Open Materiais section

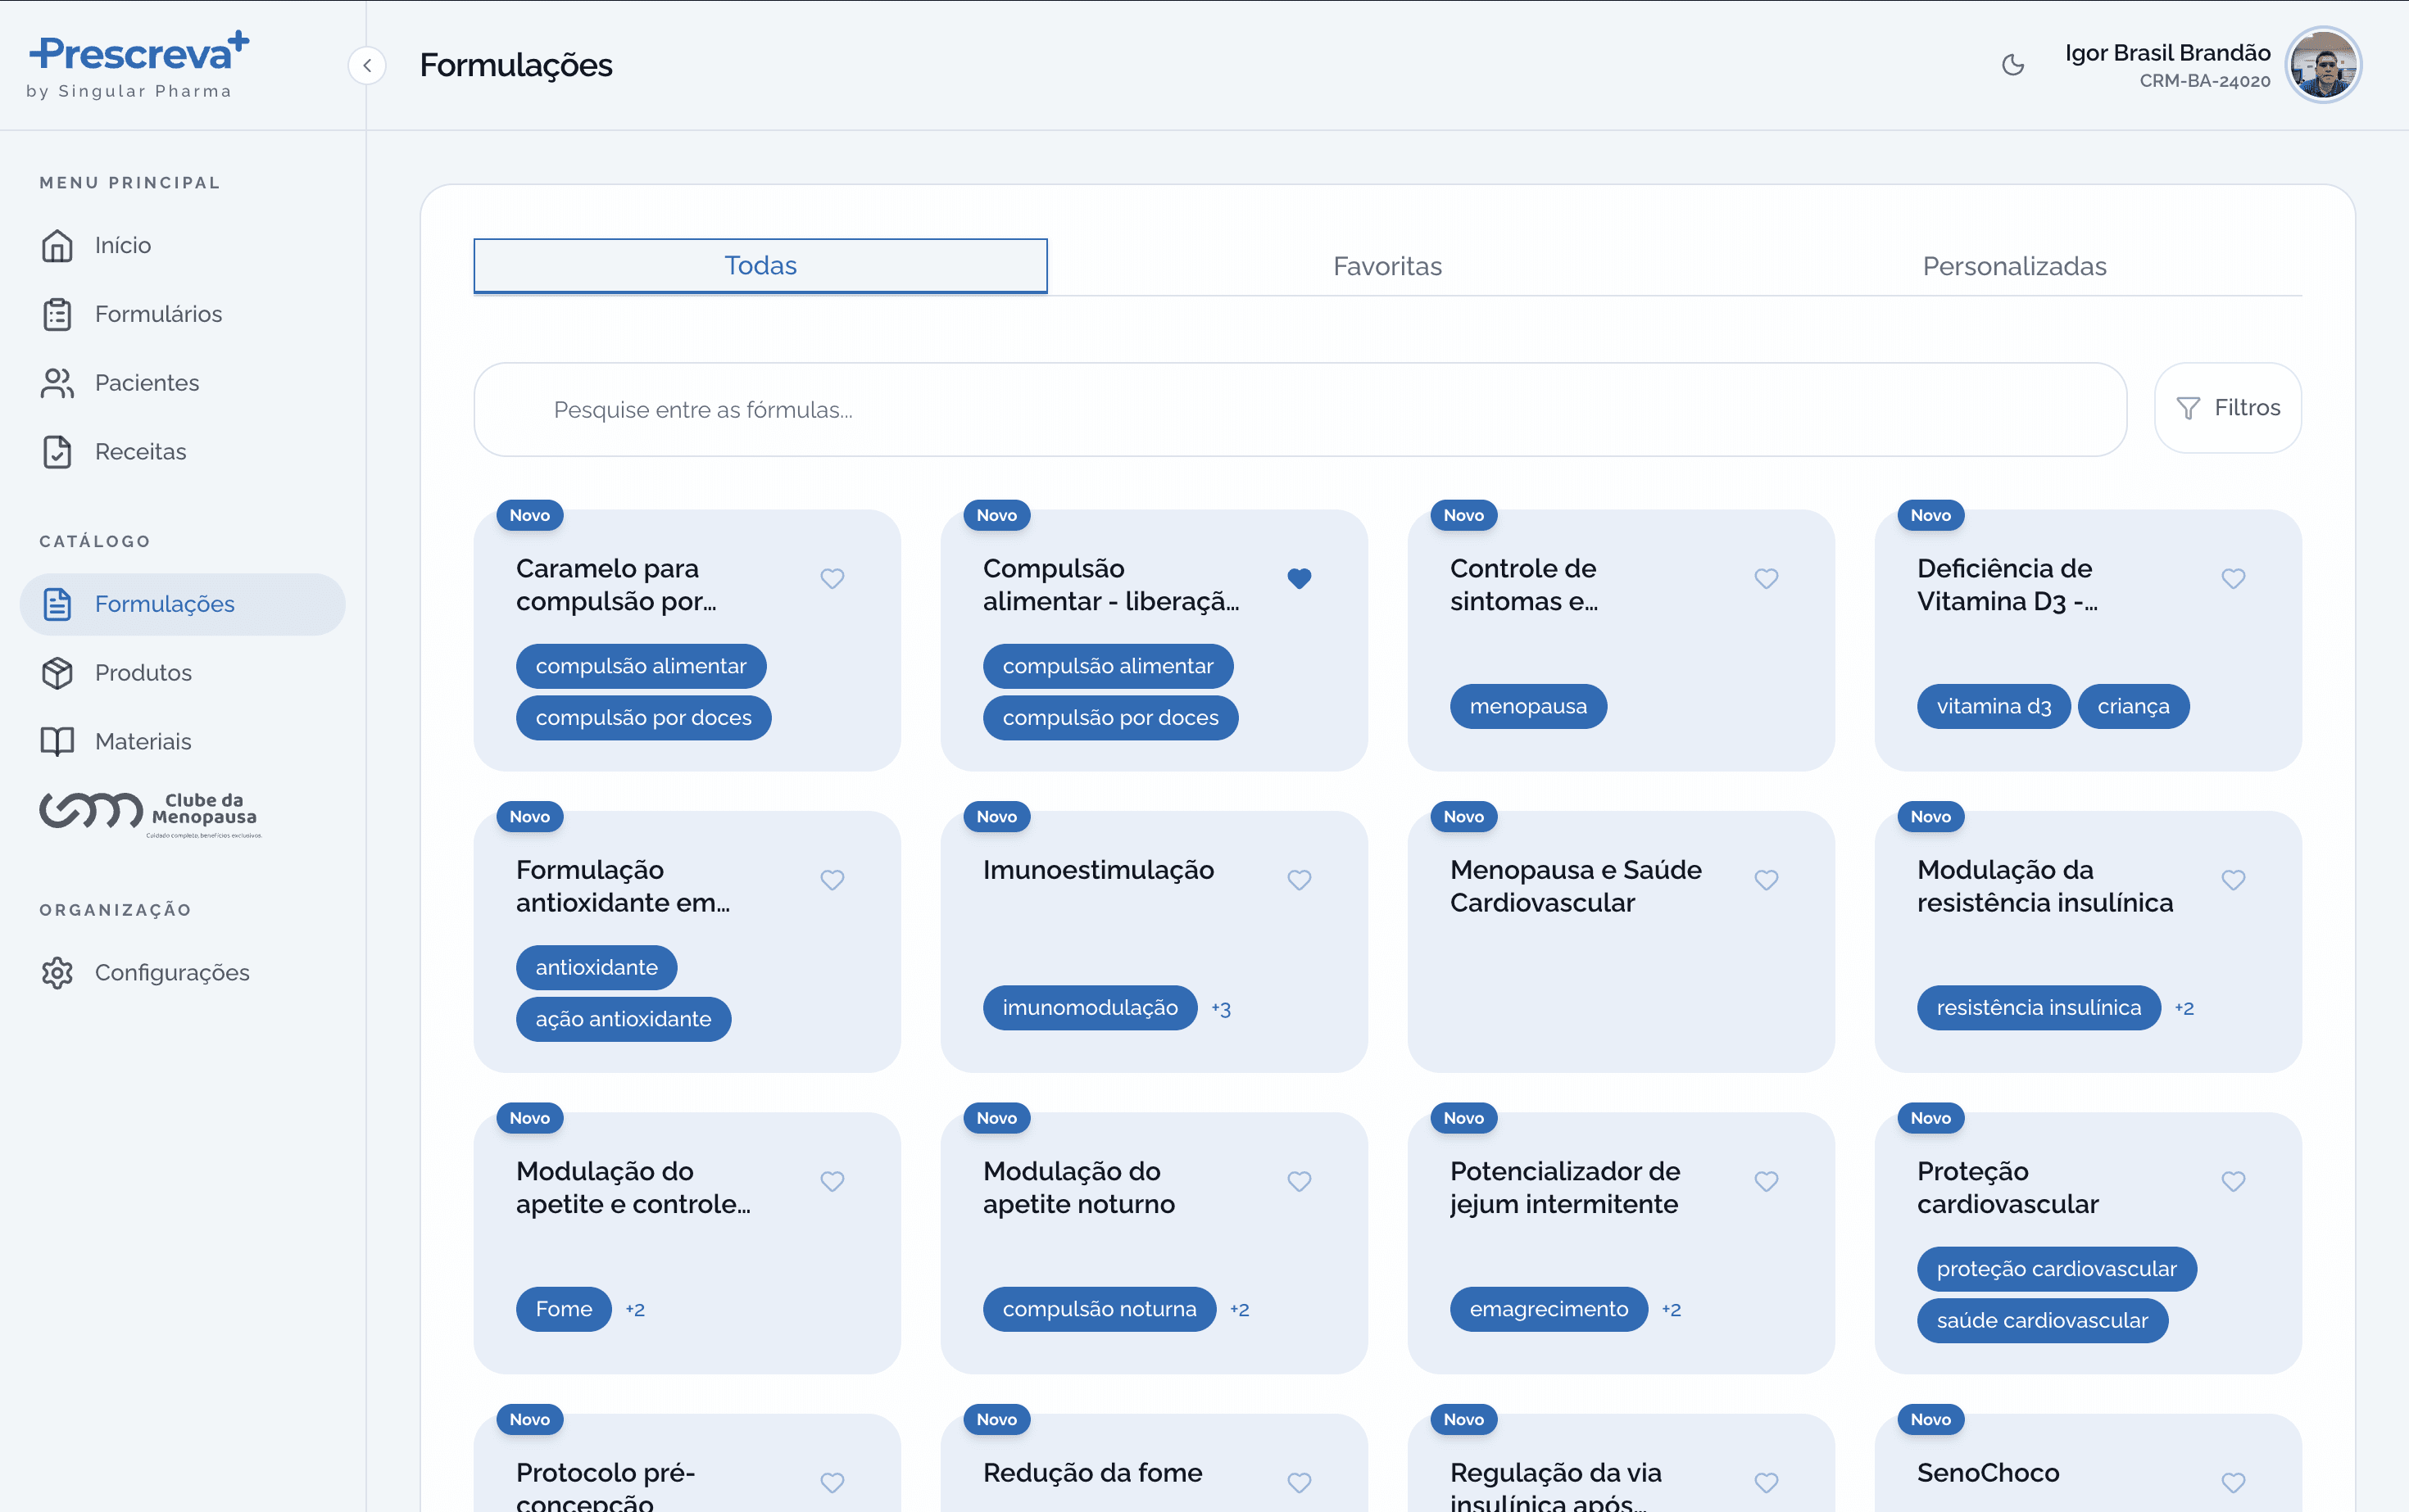[182, 742]
